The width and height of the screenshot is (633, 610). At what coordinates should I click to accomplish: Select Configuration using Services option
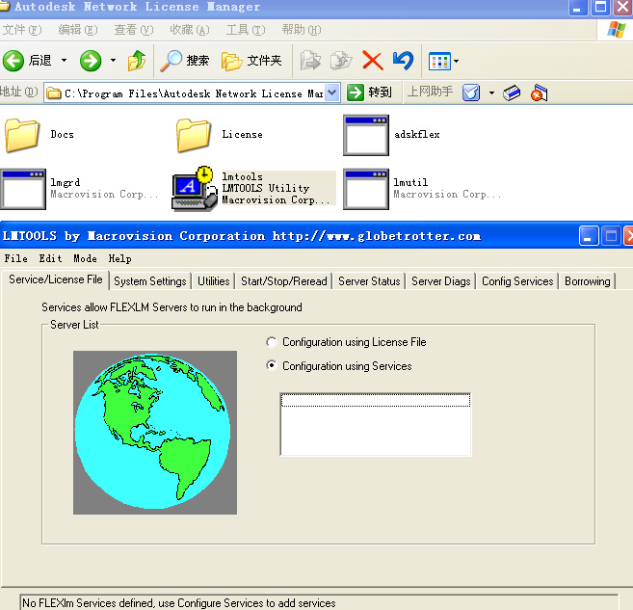pos(272,366)
